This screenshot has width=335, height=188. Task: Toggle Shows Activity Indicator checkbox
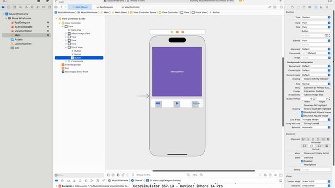click(x=302, y=79)
